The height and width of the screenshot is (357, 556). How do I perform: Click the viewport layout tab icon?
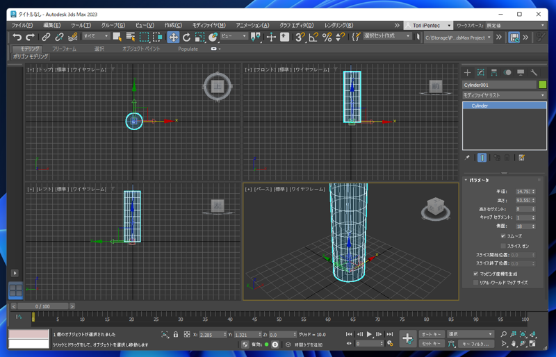click(15, 290)
